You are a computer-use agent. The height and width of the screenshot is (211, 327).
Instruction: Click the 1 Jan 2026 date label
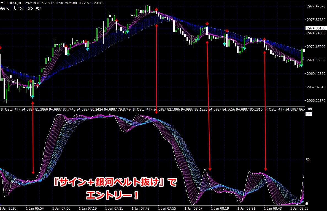coord(8,209)
